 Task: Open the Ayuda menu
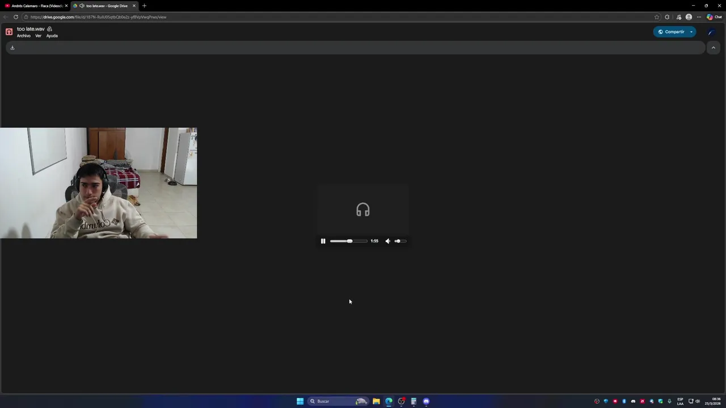click(x=52, y=36)
